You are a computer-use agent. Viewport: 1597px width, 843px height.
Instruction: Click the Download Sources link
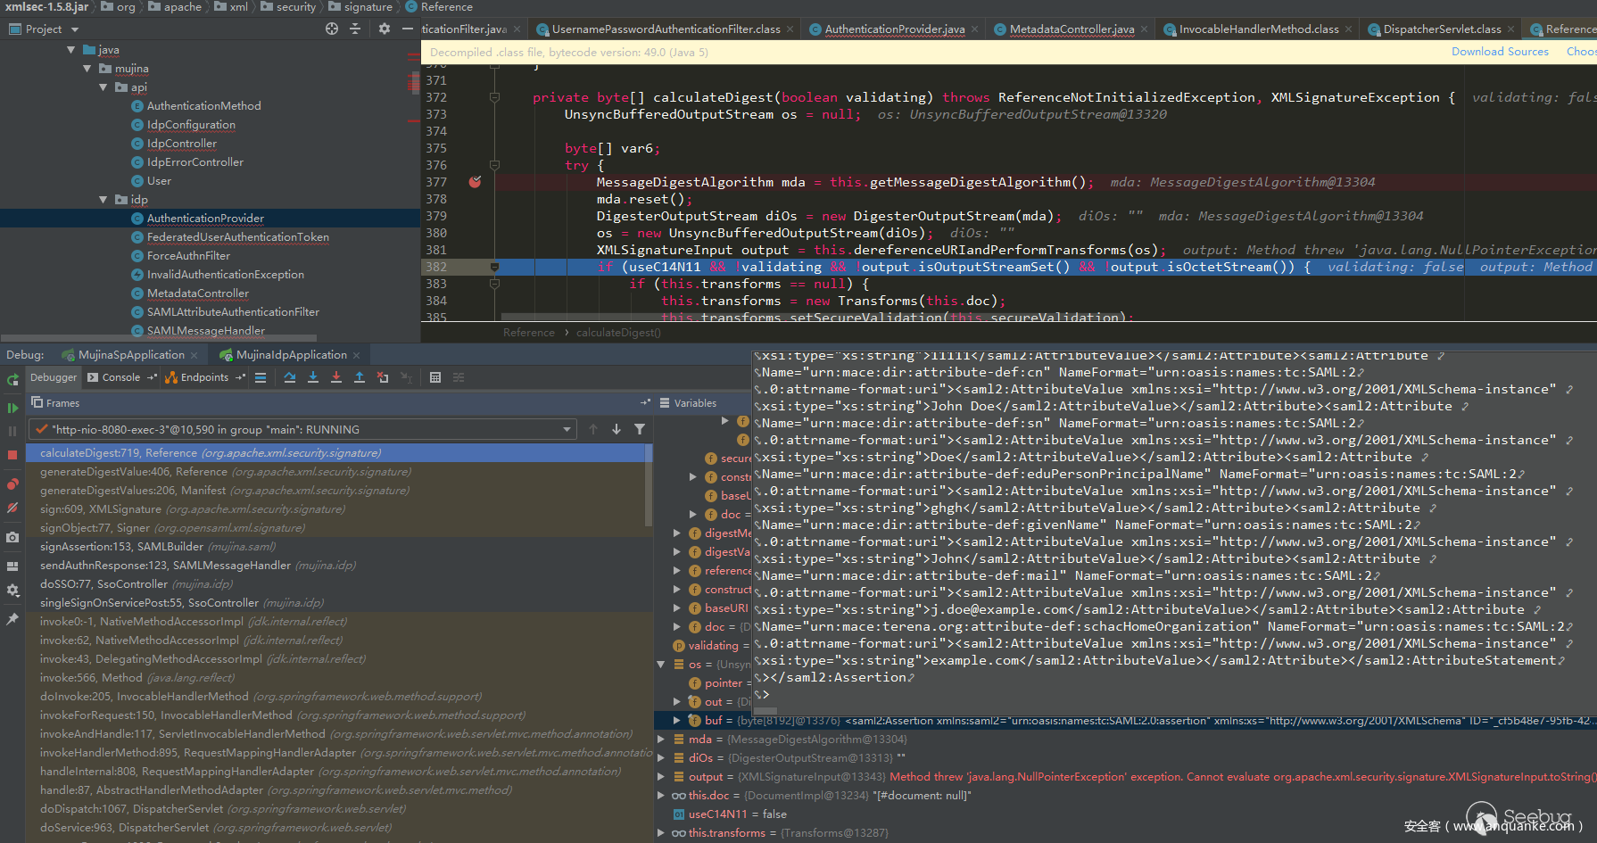tap(1500, 52)
